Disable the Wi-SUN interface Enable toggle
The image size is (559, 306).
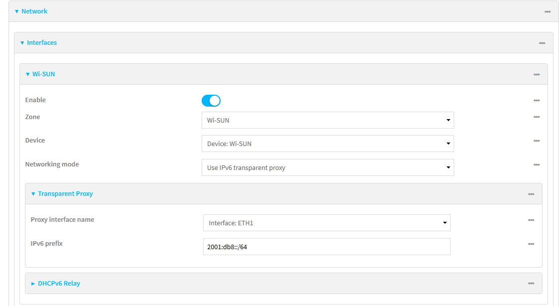(x=211, y=100)
